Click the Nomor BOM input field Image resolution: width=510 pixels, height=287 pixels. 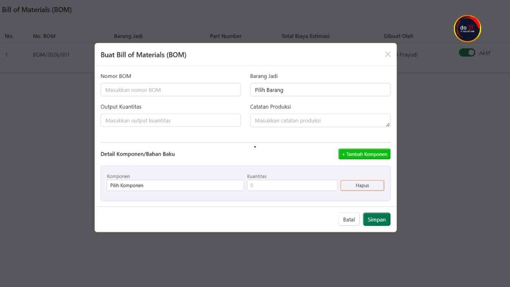point(171,89)
